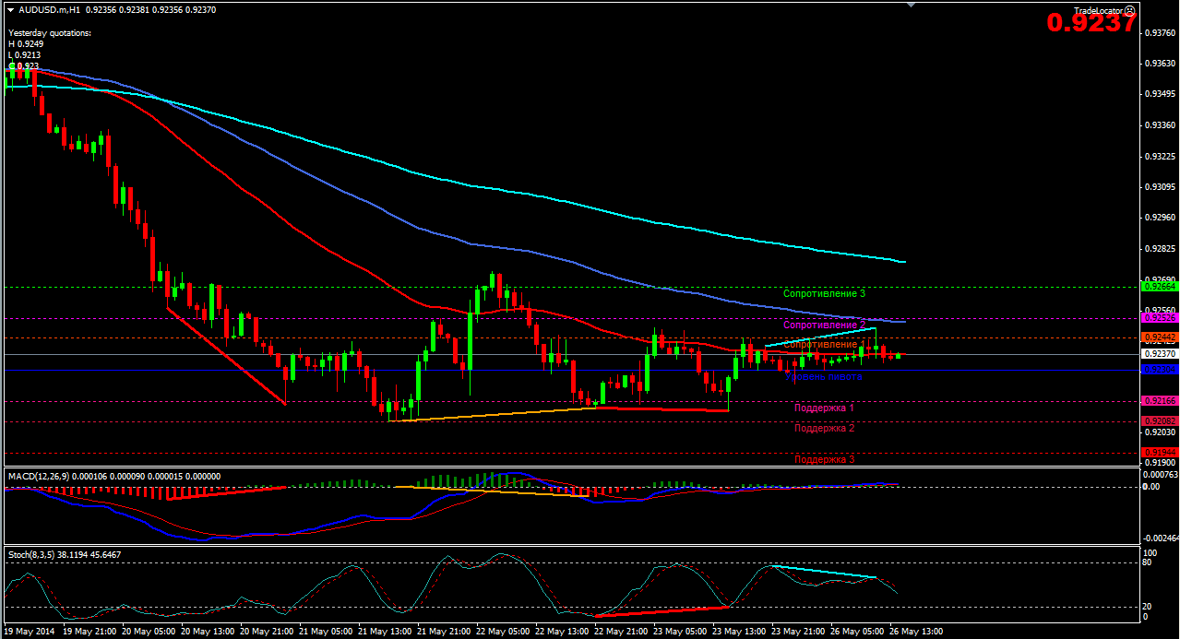Click the AUDUSD.m,H1 chart title text
The width and height of the screenshot is (1180, 639).
[x=49, y=8]
